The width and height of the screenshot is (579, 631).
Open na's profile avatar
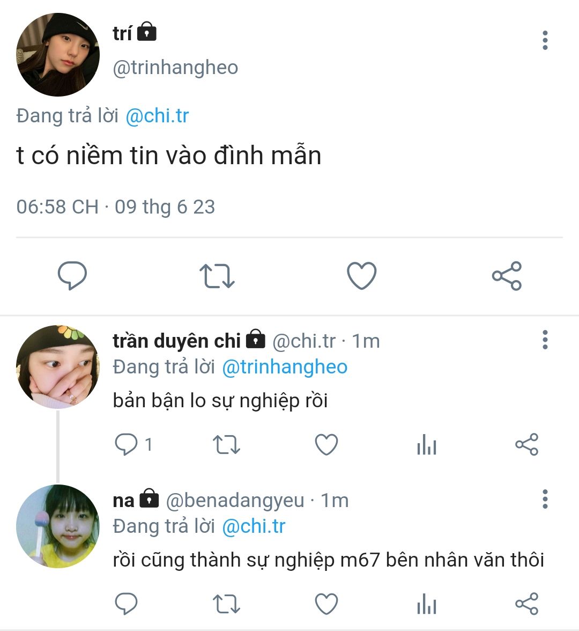pyautogui.click(x=58, y=526)
